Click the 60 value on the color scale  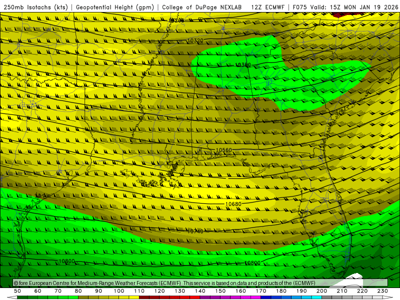point(38,291)
